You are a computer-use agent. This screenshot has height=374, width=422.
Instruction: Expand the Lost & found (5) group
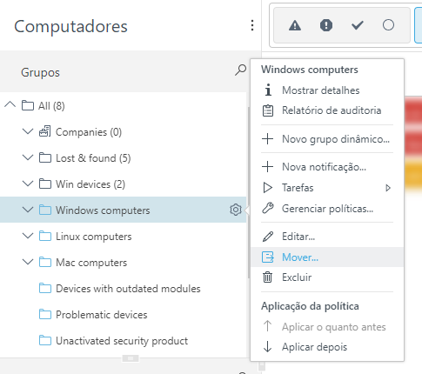[x=28, y=157]
